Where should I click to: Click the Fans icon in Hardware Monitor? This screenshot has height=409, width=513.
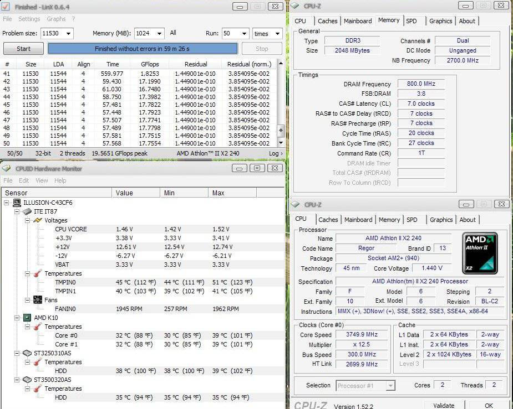(38, 300)
